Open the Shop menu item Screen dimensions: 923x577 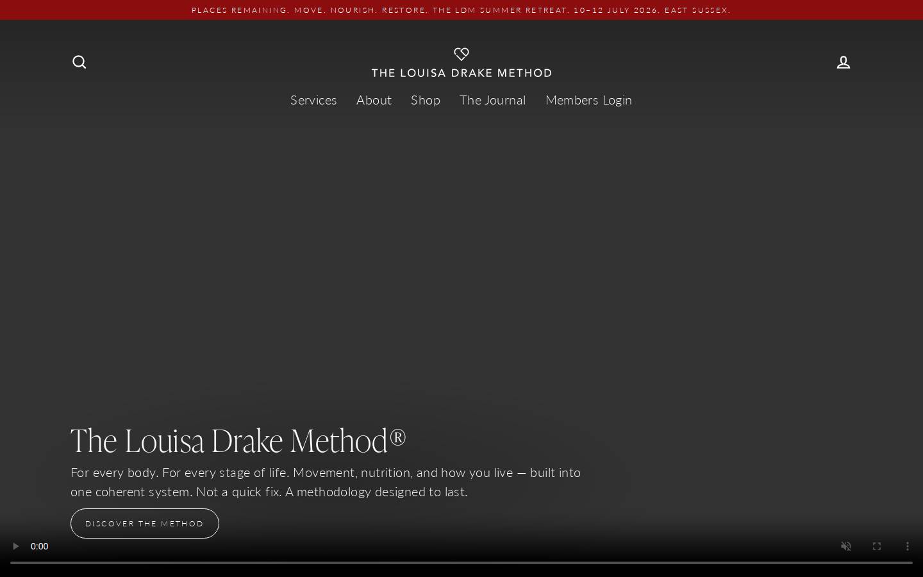426,100
